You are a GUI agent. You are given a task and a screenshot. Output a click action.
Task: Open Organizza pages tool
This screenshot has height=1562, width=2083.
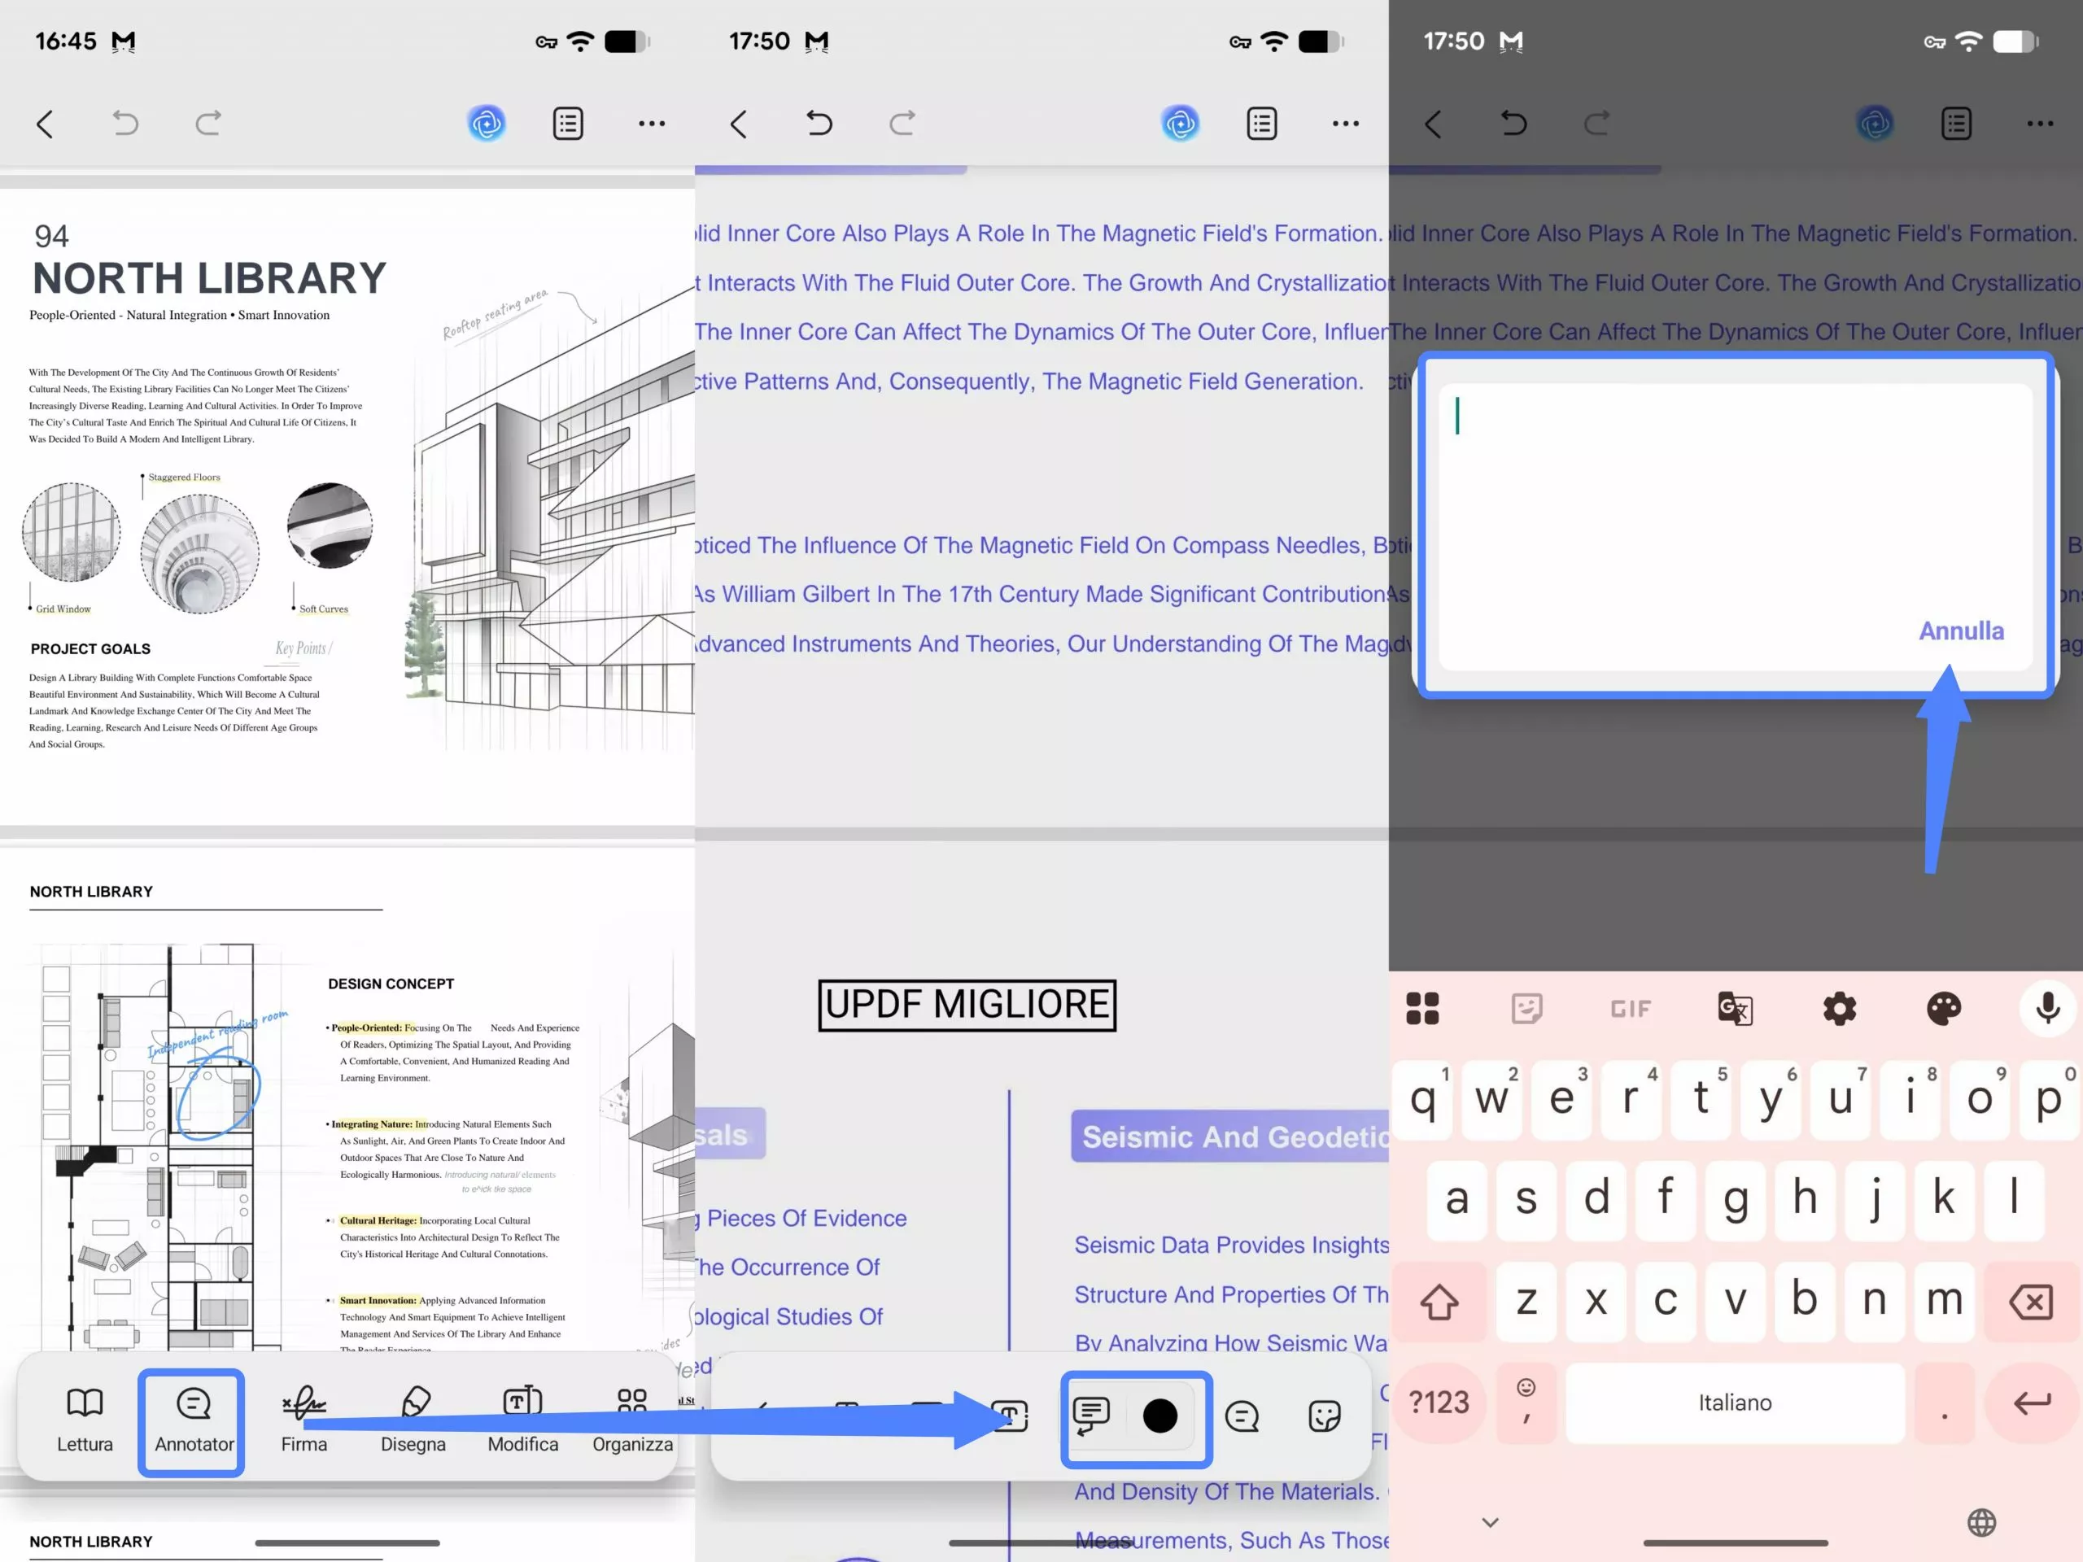click(632, 1420)
